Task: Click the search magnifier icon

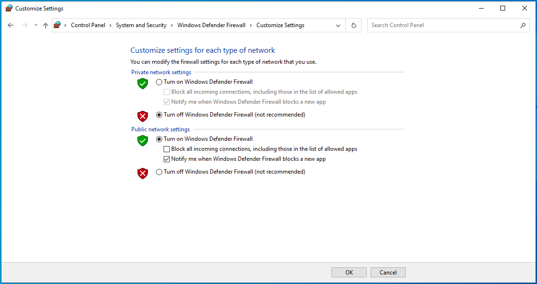Action: click(523, 25)
